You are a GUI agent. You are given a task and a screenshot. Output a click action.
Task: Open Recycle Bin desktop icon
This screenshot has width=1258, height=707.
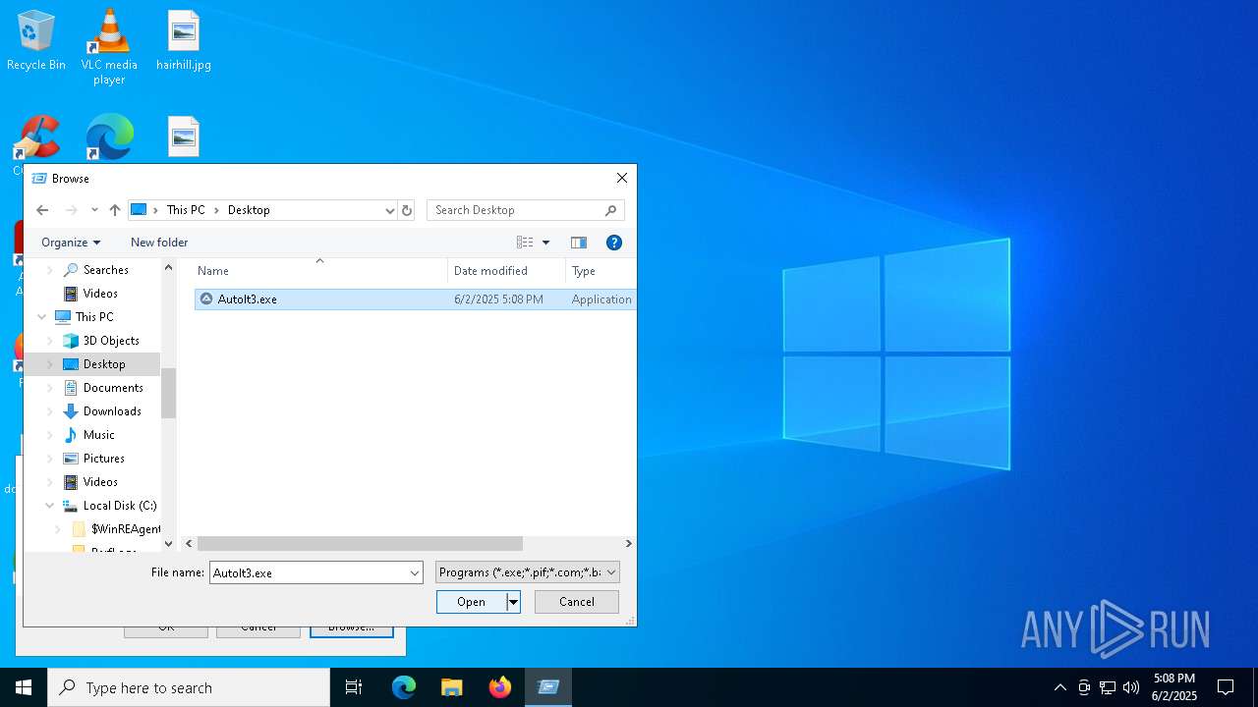pyautogui.click(x=36, y=41)
